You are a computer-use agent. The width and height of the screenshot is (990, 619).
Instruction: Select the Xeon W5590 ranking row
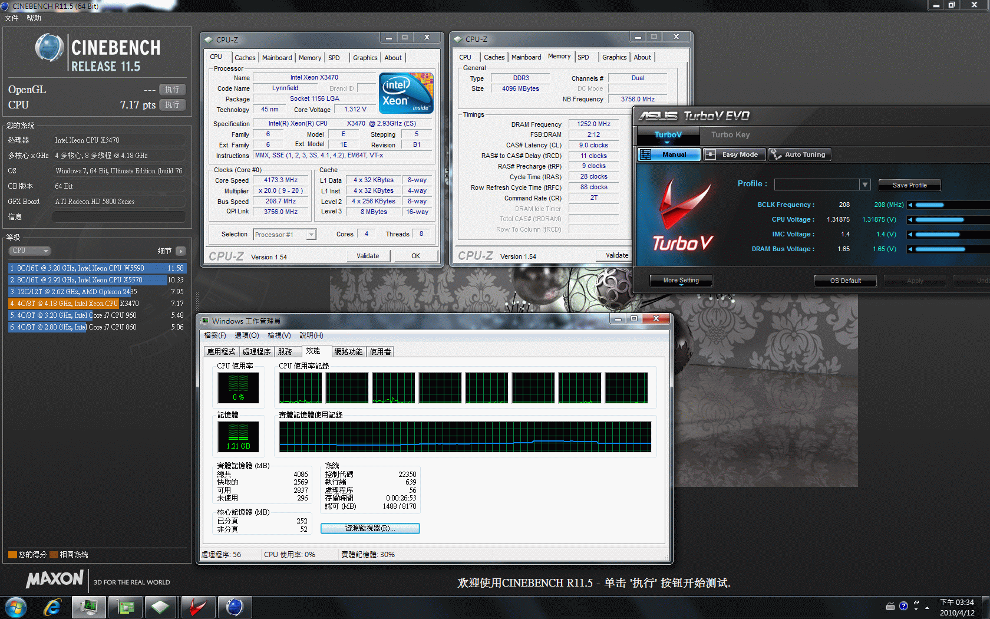(x=97, y=268)
